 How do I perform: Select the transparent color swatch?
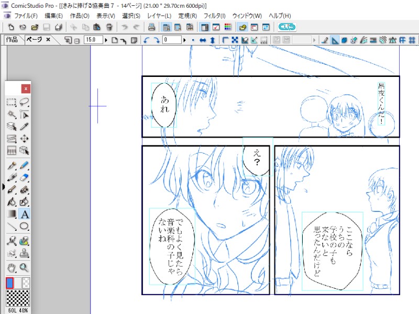click(26, 283)
